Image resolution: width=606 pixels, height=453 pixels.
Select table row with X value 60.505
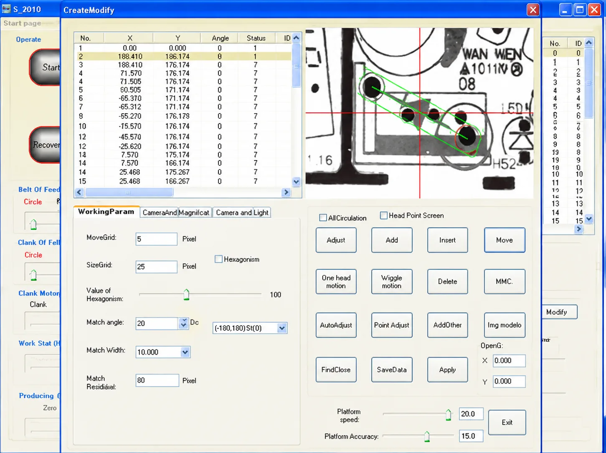pyautogui.click(x=183, y=90)
